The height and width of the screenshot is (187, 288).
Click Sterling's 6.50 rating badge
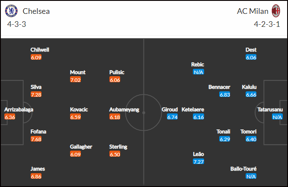tap(115, 154)
